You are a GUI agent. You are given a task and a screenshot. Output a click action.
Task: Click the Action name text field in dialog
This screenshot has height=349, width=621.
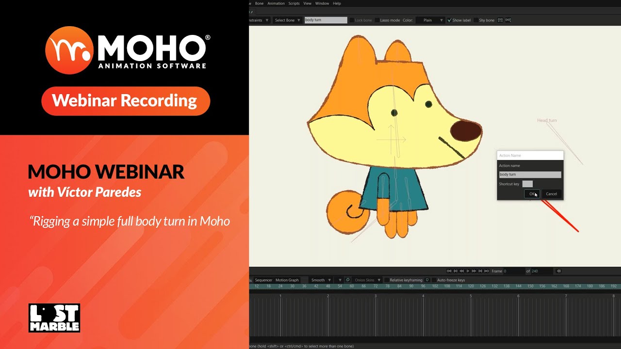point(530,174)
